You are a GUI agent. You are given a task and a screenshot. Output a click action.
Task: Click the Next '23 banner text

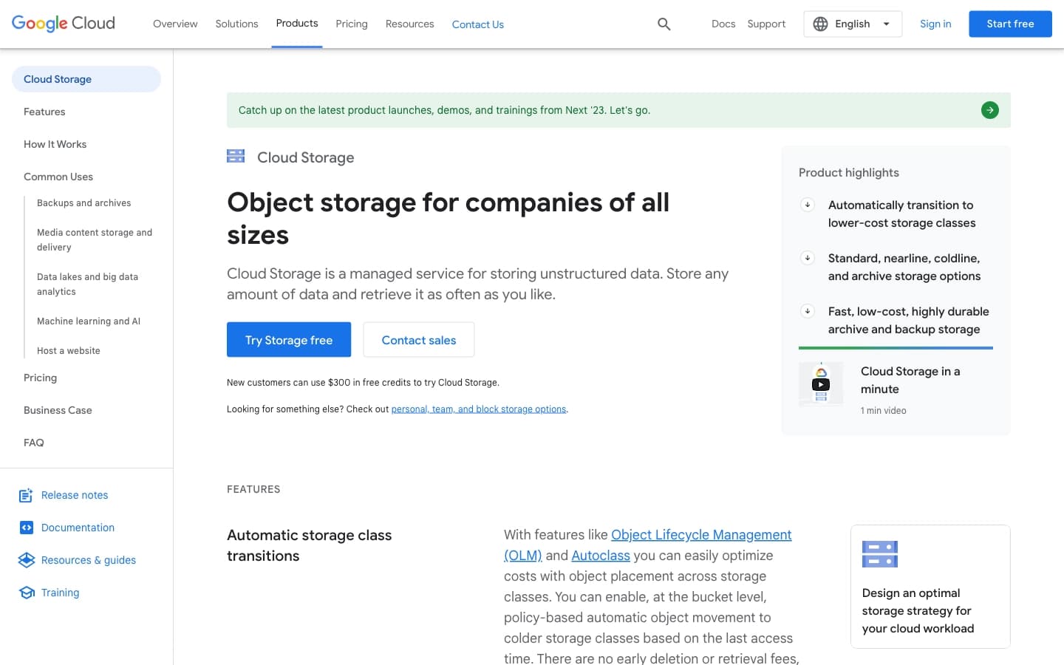point(444,110)
